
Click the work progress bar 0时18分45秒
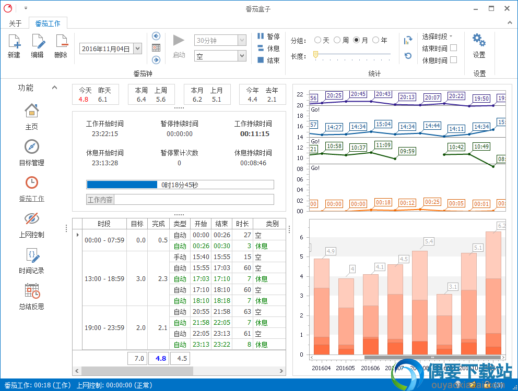(x=180, y=185)
